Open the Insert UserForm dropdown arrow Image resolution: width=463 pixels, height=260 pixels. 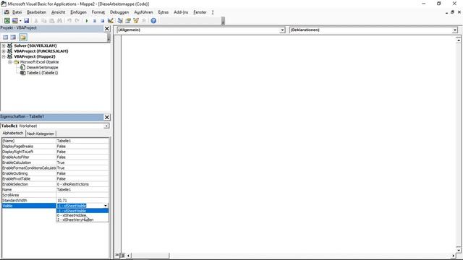click(20, 21)
